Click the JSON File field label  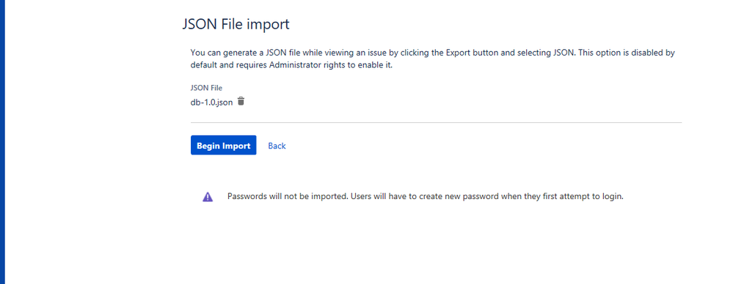point(206,88)
